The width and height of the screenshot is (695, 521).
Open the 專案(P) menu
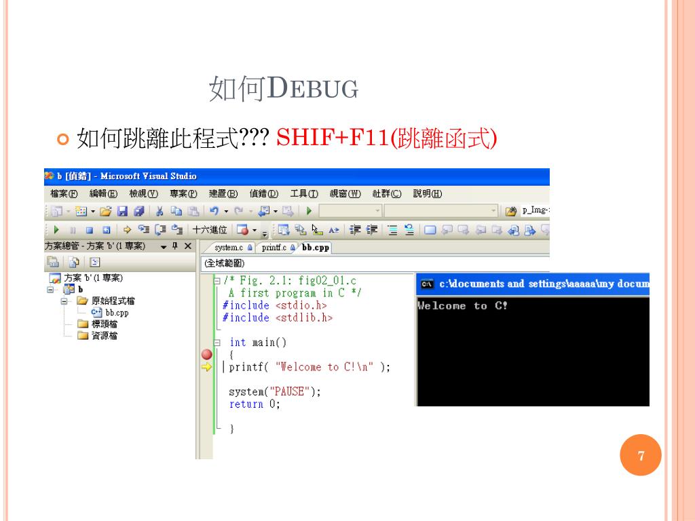(183, 193)
